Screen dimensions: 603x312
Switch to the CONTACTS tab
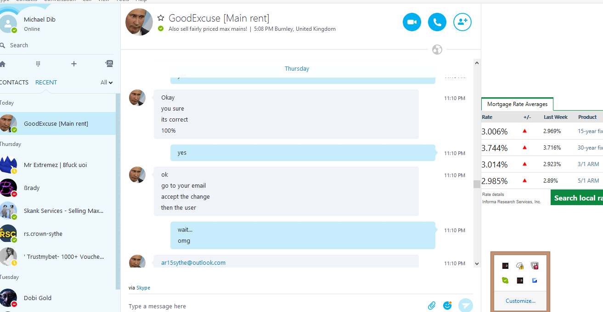point(14,83)
